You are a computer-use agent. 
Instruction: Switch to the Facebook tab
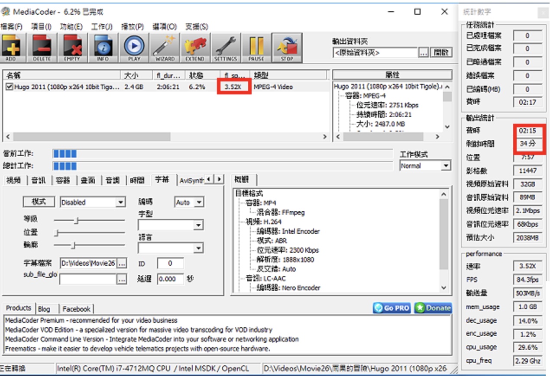pyautogui.click(x=76, y=309)
